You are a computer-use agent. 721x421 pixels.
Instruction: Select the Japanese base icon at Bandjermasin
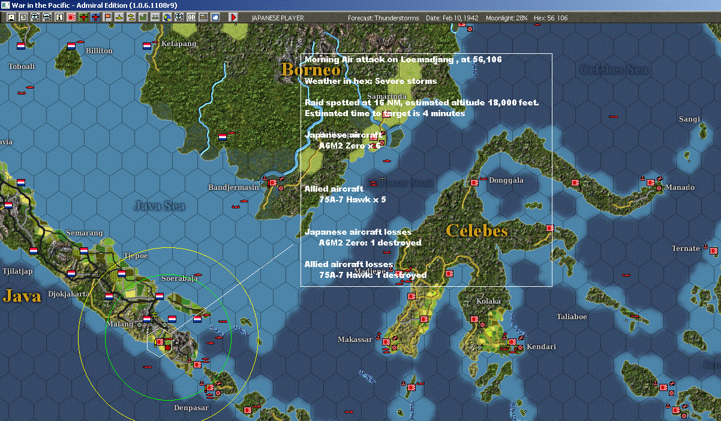pos(272,181)
